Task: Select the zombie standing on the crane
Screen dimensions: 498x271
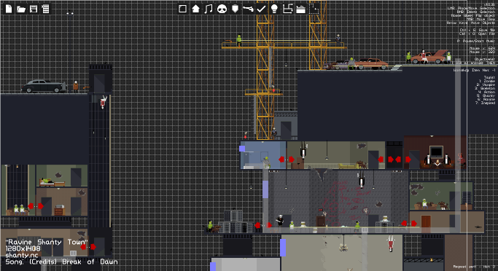Action: (x=239, y=40)
